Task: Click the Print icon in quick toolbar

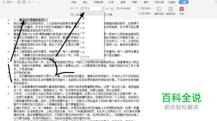Action: coord(24,2)
